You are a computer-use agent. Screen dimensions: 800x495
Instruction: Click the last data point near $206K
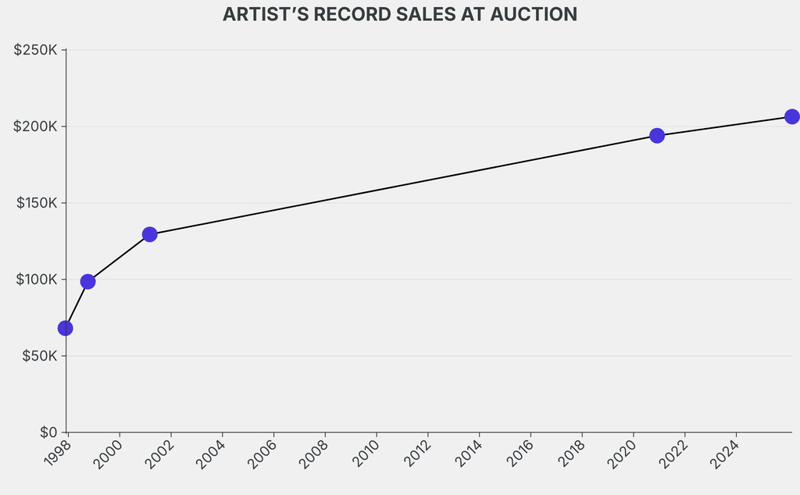791,116
